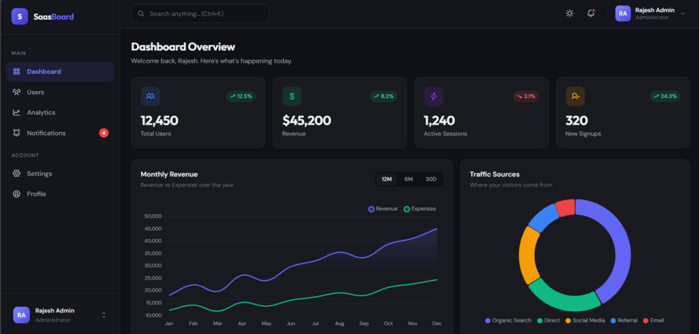Click the New Signups user-plus icon

pos(575,96)
